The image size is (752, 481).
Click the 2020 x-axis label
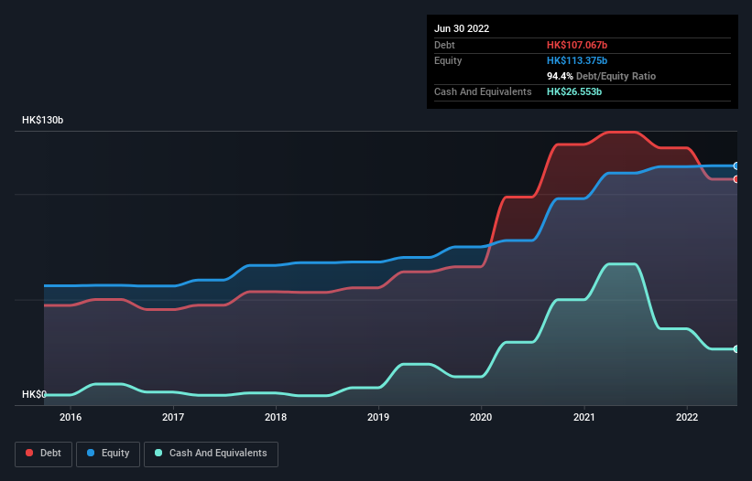[481, 417]
